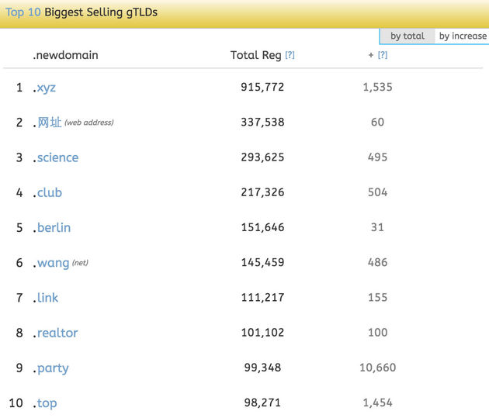Open the .club domain link

[49, 192]
